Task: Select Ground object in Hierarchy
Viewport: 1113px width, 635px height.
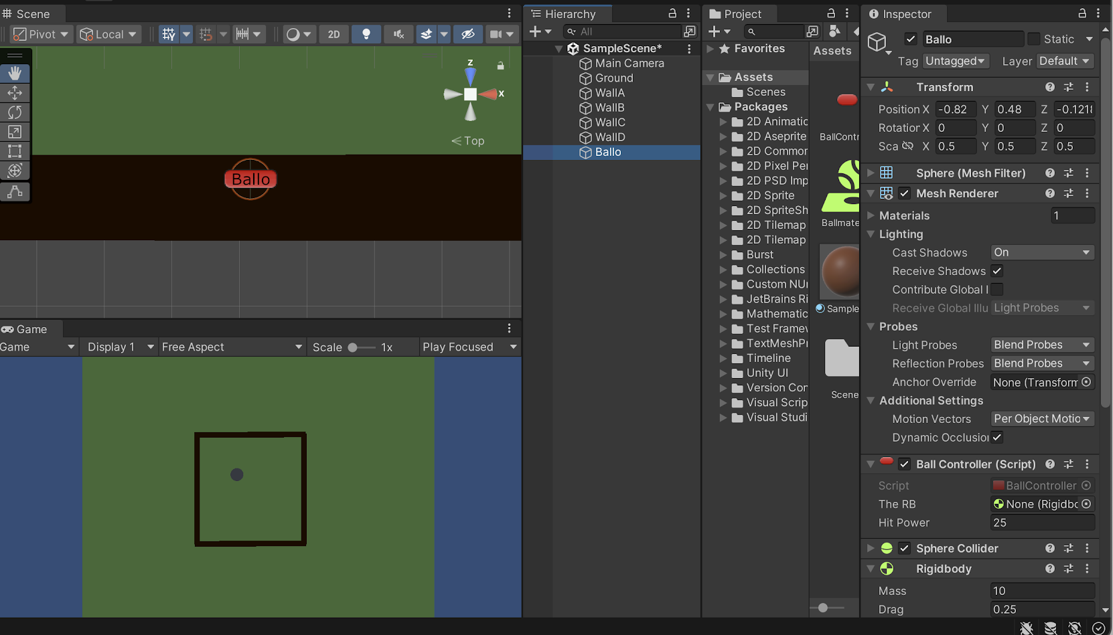Action: 614,78
